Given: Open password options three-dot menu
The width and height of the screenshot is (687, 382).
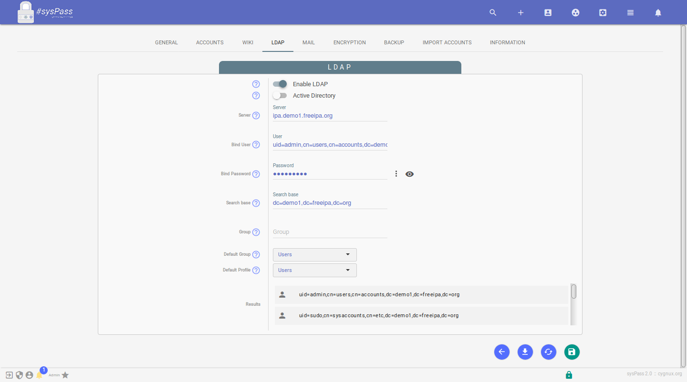Looking at the screenshot, I should coord(396,174).
